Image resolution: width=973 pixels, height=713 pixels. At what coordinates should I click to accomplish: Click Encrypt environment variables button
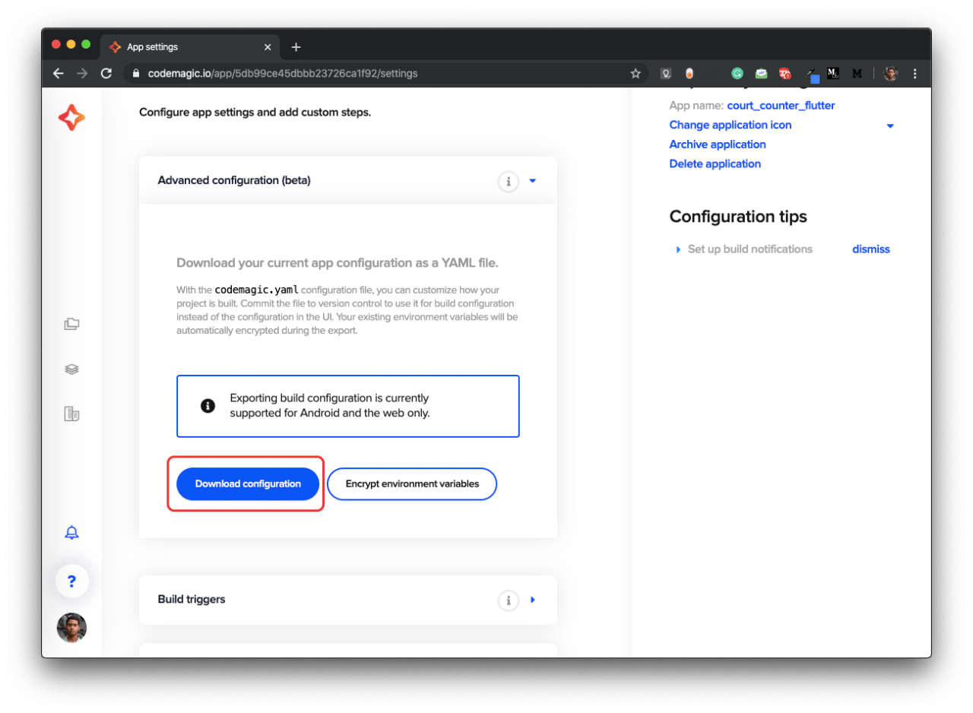tap(412, 483)
